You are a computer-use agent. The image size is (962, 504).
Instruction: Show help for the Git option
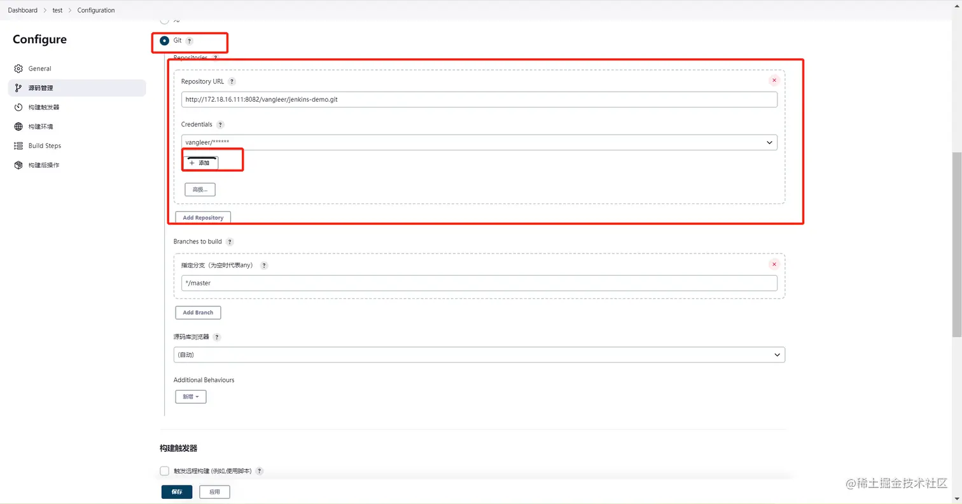click(x=190, y=41)
